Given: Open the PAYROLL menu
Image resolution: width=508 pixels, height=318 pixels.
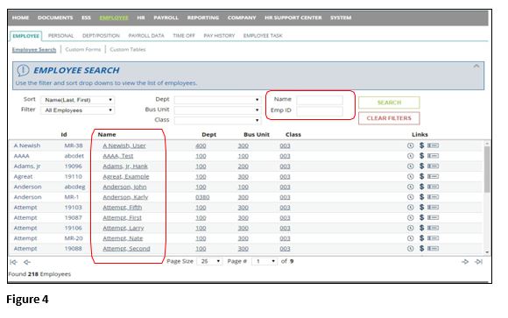Looking at the screenshot, I should point(166,18).
